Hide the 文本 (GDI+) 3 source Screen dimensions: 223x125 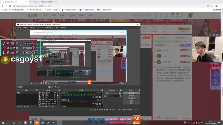55,97
